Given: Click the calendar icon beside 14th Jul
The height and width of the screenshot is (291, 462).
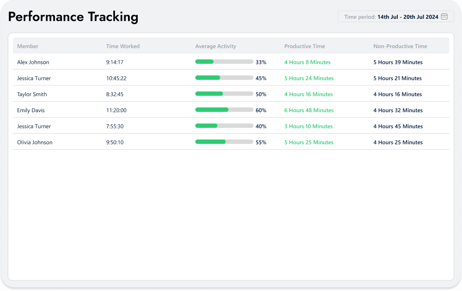Looking at the screenshot, I should point(444,16).
